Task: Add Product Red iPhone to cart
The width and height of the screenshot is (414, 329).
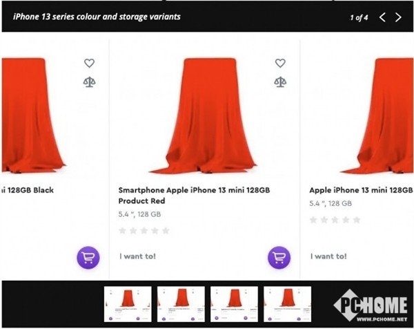Action: click(x=279, y=257)
